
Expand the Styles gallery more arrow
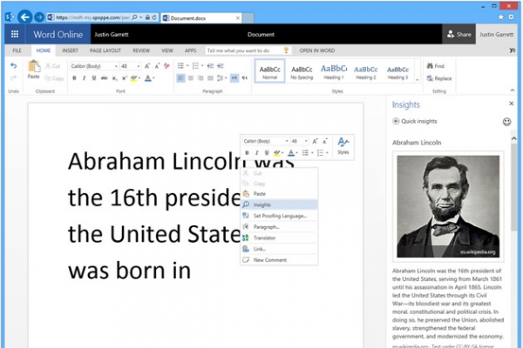coord(417,79)
